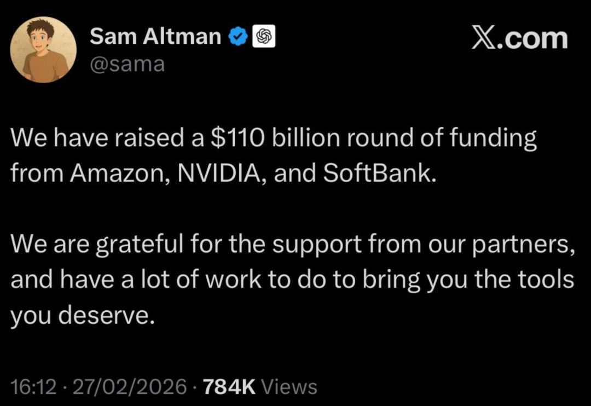Click the 784K view count number
Screen dimensions: 591x406
point(229,387)
